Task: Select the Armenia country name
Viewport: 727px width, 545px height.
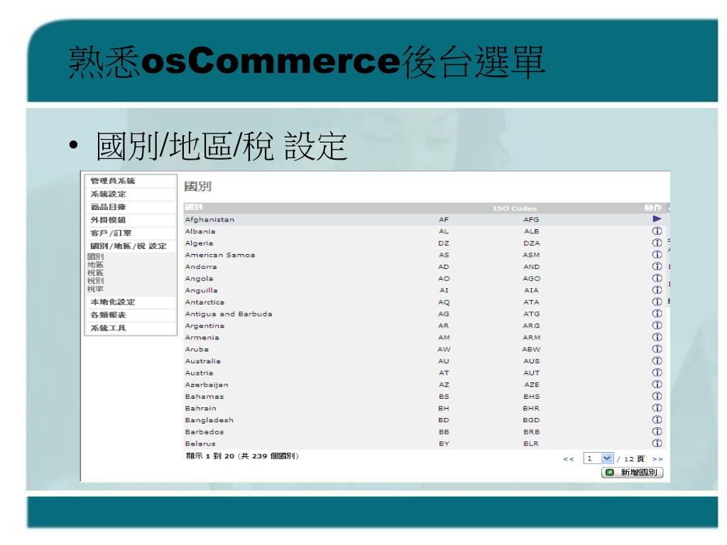Action: 202,337
